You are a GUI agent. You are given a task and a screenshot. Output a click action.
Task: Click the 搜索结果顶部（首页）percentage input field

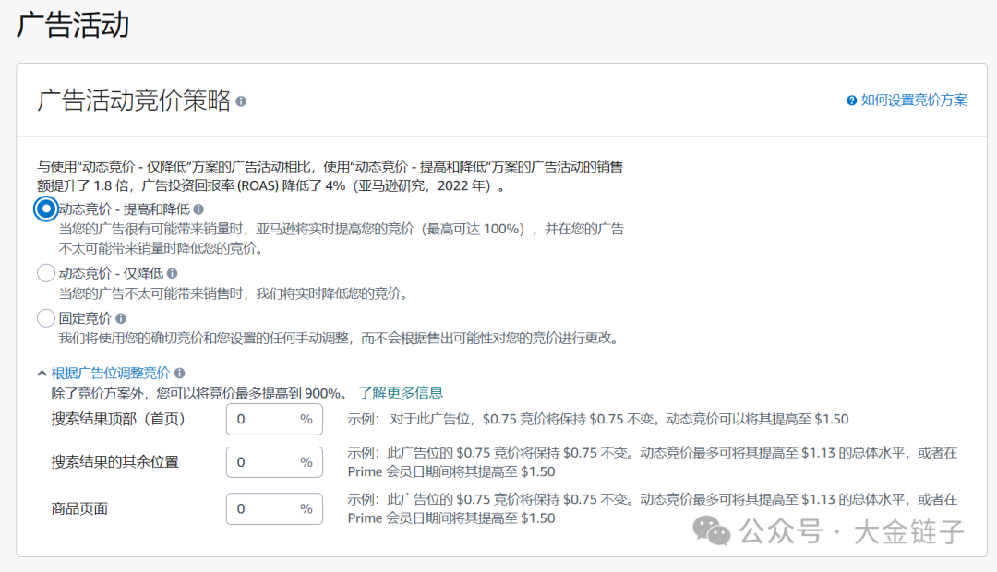click(272, 419)
